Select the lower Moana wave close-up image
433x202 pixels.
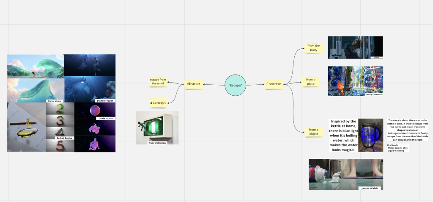[x=36, y=90]
